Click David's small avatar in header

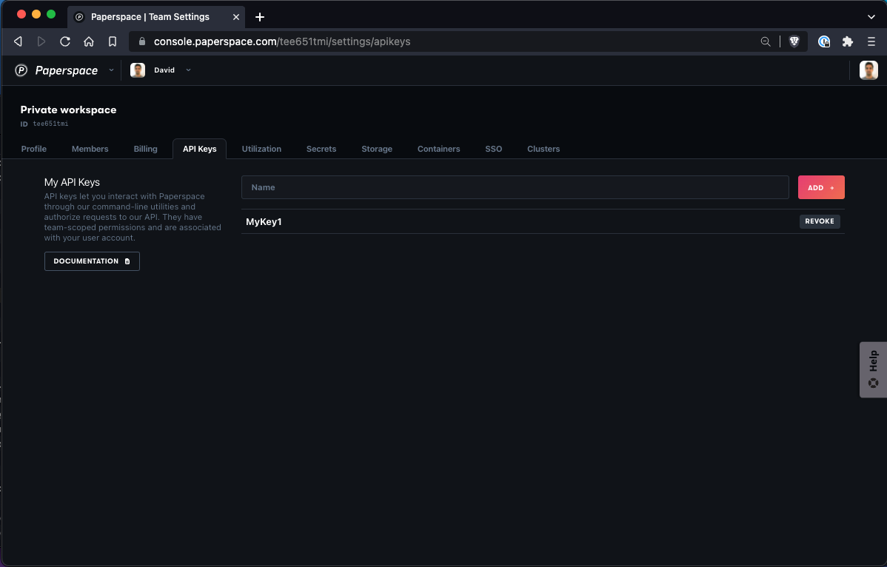(138, 70)
